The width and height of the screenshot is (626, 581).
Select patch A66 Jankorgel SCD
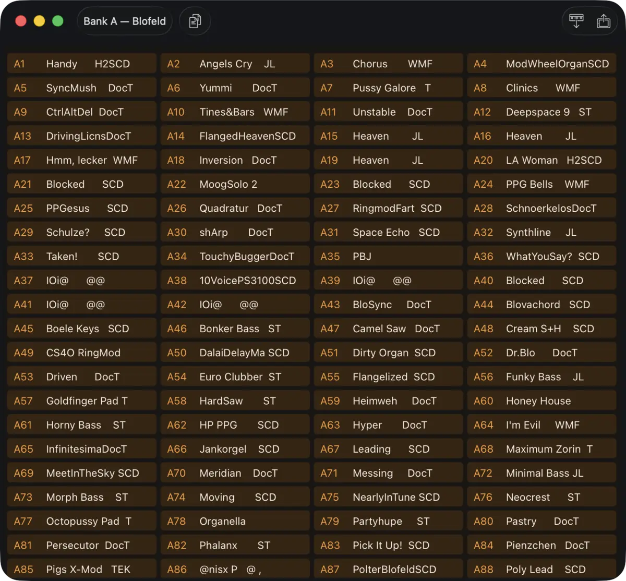(x=235, y=449)
